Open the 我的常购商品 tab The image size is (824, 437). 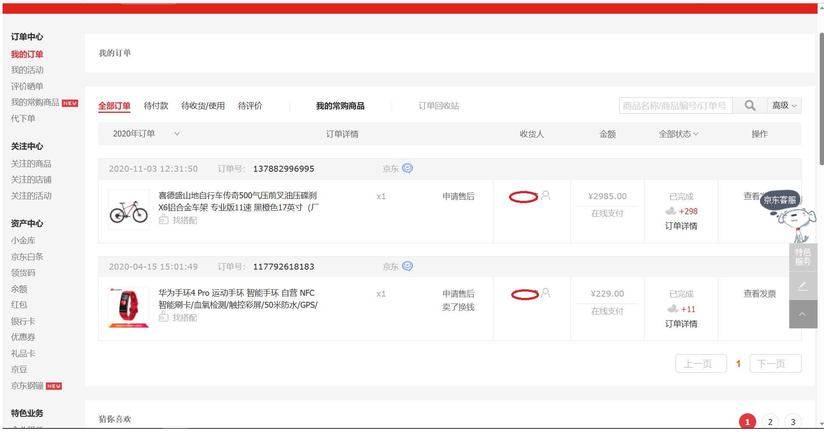[340, 106]
